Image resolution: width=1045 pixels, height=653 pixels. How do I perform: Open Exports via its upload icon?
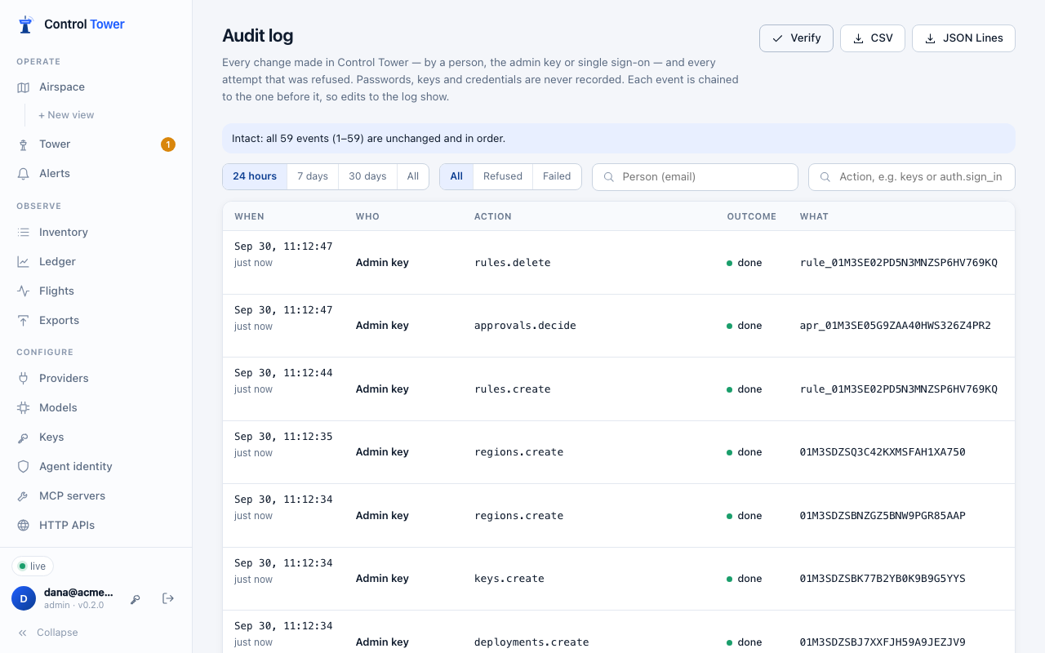(x=23, y=321)
